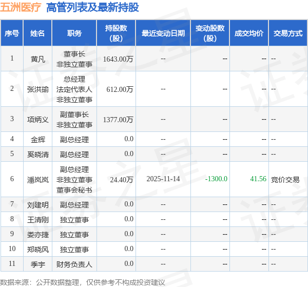The height and width of the screenshot is (287, 308).
Task: Select the 持股数(股) column header
Action: [x=116, y=33]
